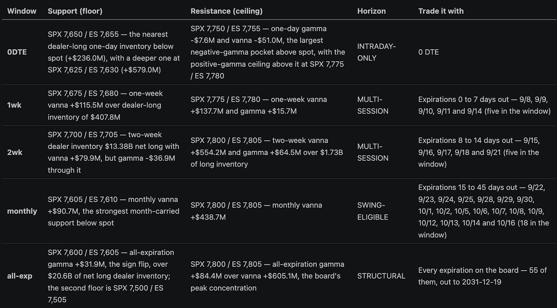Click the 0DTE support cell SPX 7,650

[114, 52]
